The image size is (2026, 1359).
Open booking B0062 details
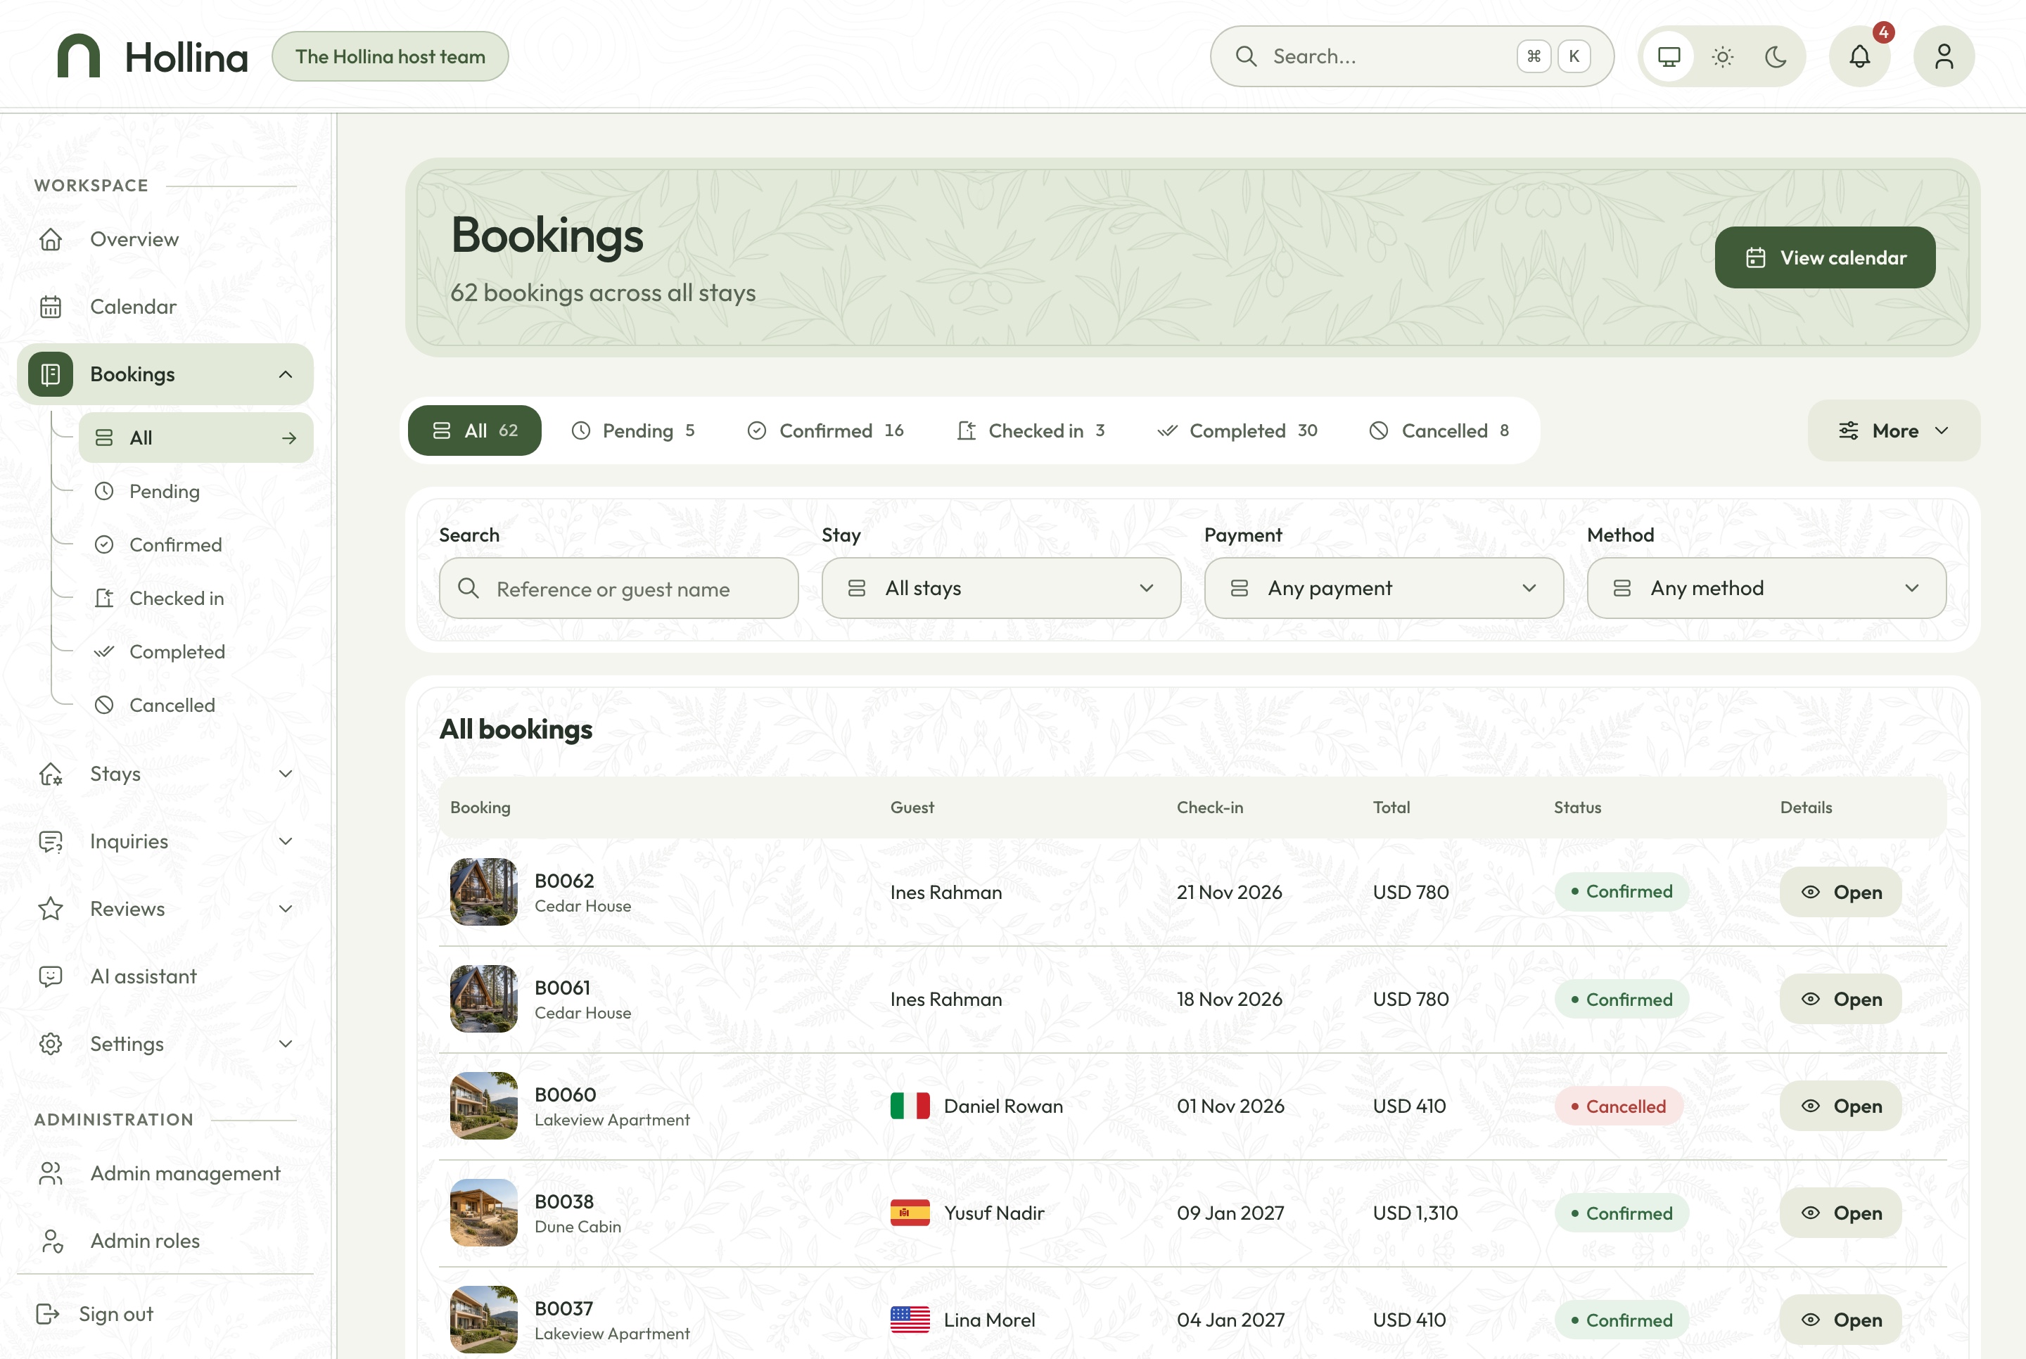[1840, 892]
